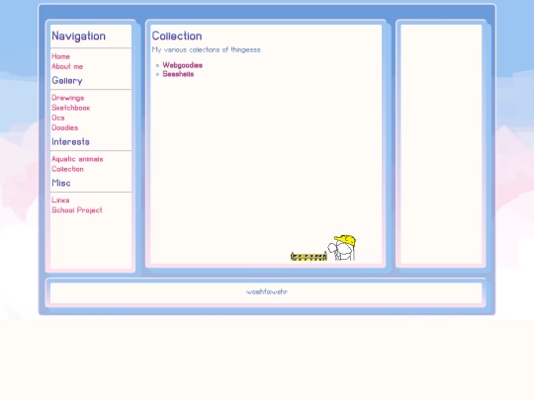Open the Aquatic animals page
This screenshot has width=534, height=400.
tap(77, 159)
